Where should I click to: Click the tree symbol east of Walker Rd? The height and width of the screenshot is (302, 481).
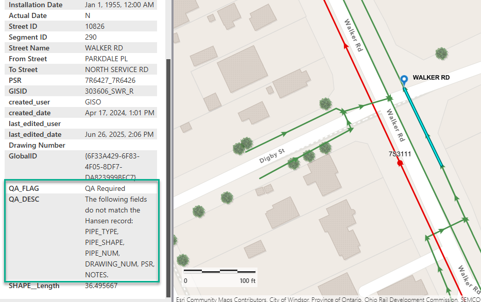click(x=441, y=53)
